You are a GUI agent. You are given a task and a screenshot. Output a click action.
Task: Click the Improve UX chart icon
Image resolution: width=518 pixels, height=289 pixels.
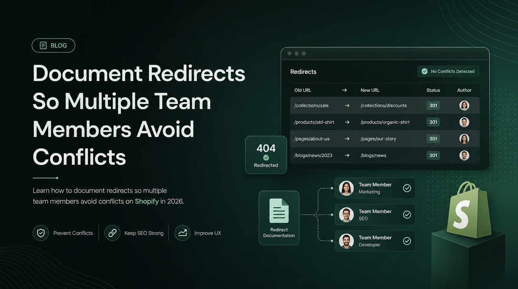tap(182, 233)
